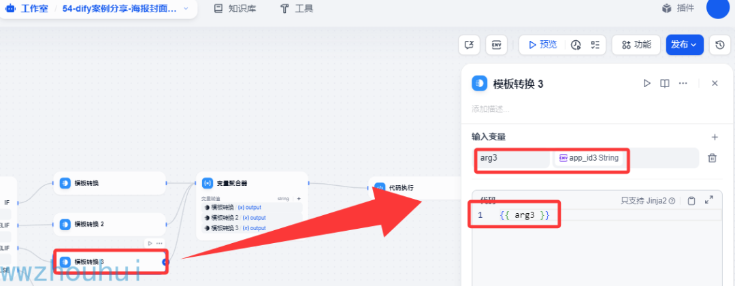Viewport: 735px width, 286px height.
Task: Open the help docs book icon in panel
Action: (664, 84)
